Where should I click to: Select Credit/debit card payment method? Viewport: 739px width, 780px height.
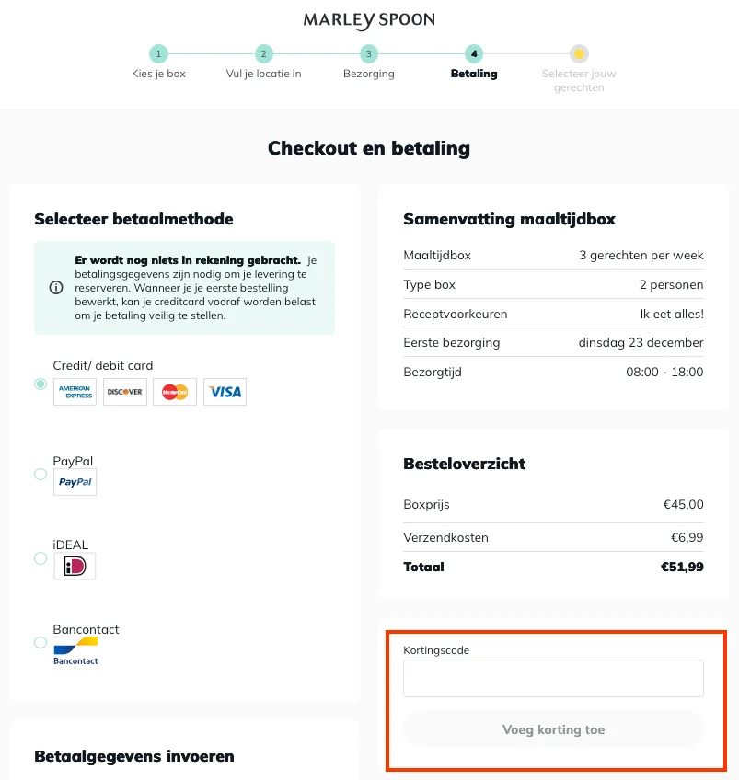coord(40,384)
